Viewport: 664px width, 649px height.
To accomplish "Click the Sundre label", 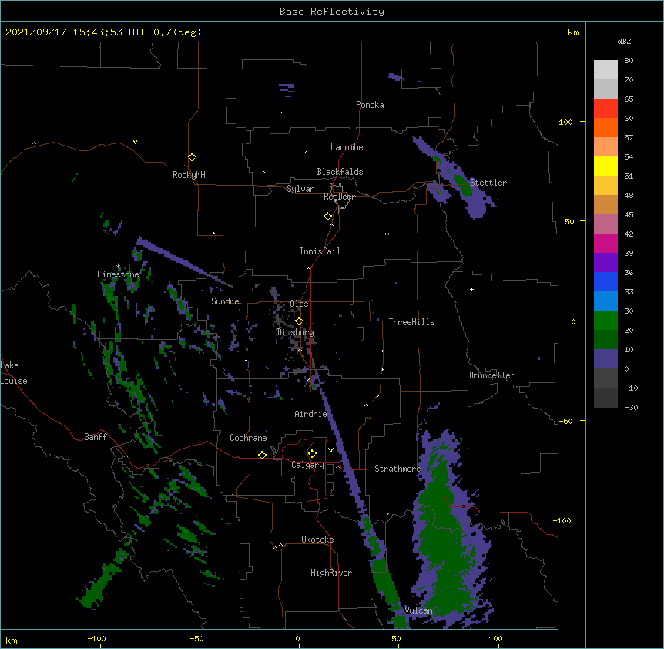I will pos(225,301).
